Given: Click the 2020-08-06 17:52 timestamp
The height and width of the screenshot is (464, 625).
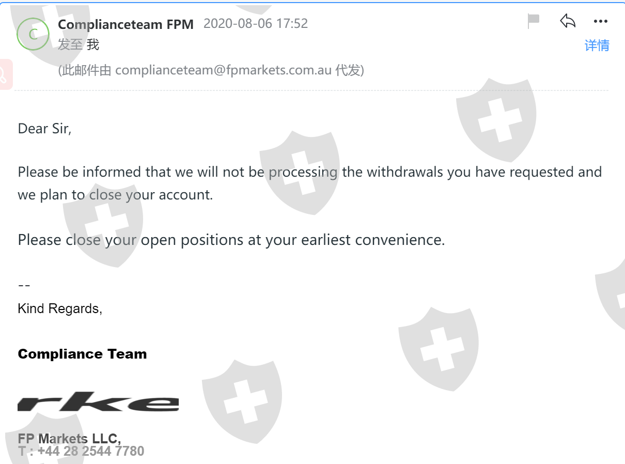Looking at the screenshot, I should click(256, 24).
